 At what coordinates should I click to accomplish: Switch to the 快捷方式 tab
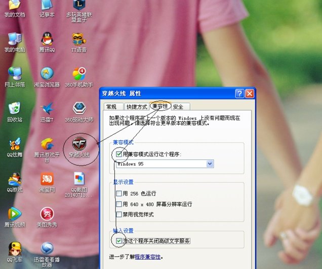tap(136, 106)
